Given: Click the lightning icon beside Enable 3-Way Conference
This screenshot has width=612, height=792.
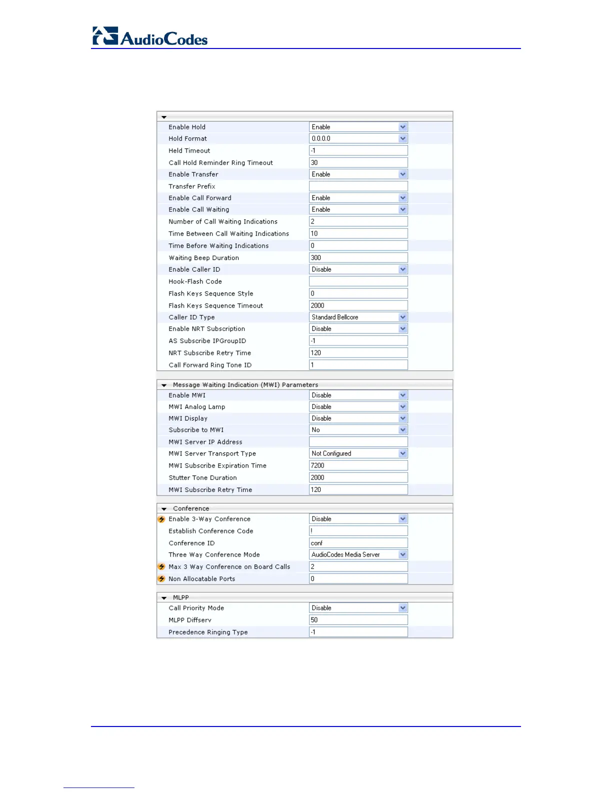Looking at the screenshot, I should point(161,519).
